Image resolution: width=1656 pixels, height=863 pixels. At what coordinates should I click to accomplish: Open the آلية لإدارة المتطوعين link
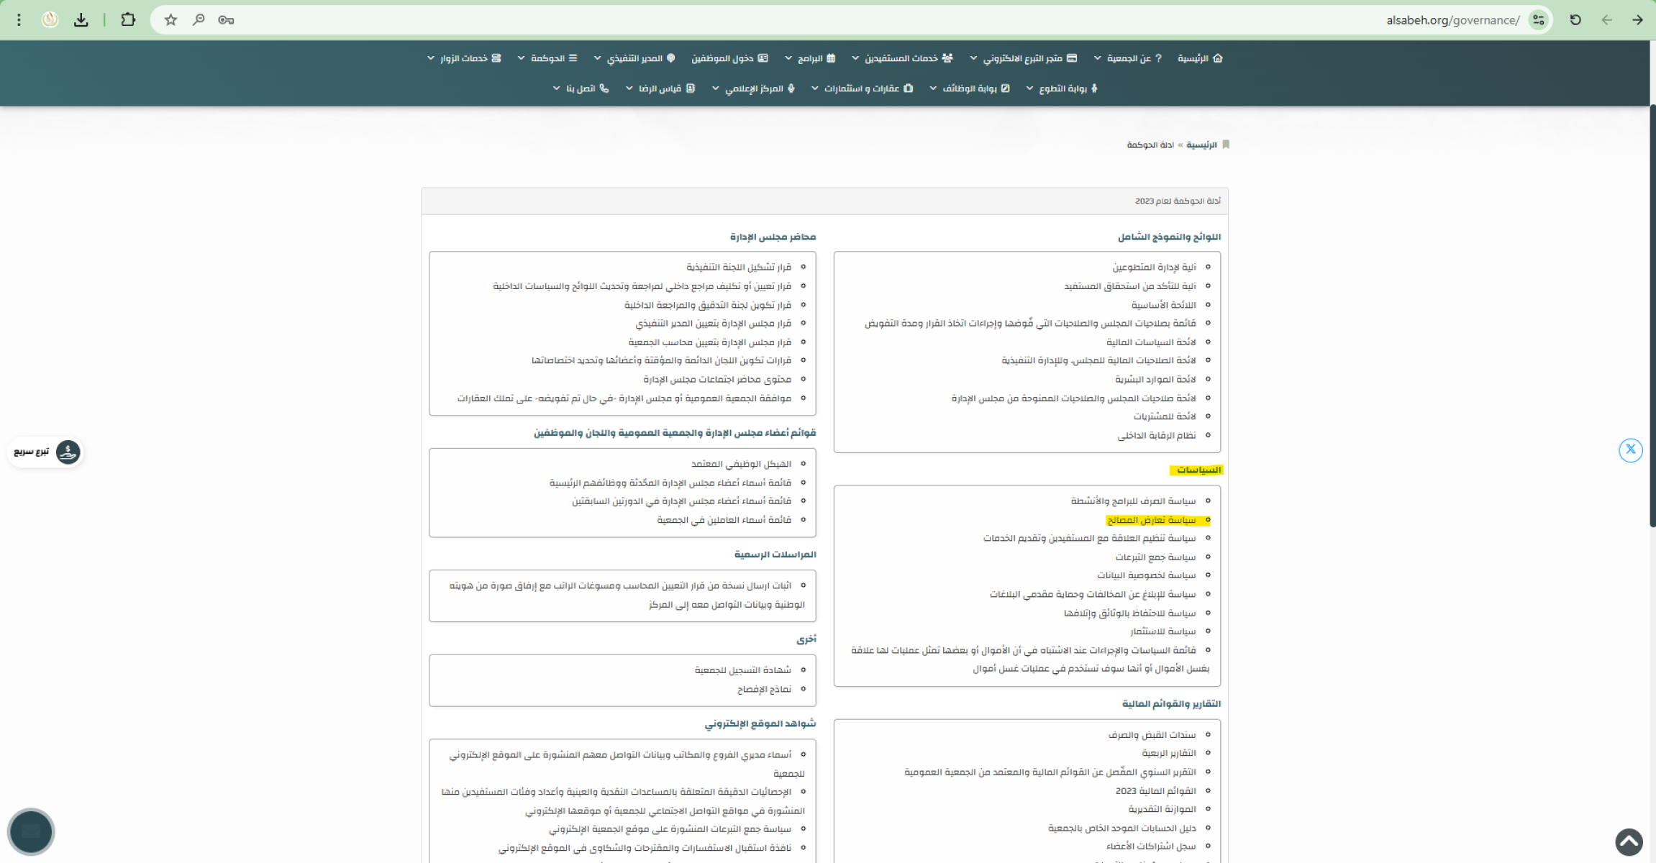(1154, 268)
